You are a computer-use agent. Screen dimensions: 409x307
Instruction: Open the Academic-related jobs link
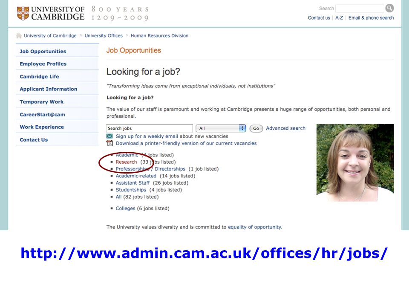point(136,176)
